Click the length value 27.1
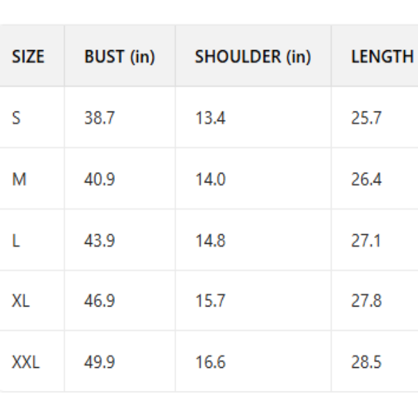This screenshot has height=418, width=418. click(x=366, y=240)
